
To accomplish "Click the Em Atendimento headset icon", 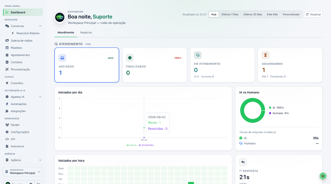I will tap(198, 55).
